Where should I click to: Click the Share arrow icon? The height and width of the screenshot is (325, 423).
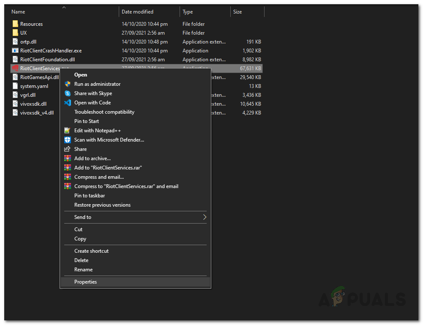(67, 149)
